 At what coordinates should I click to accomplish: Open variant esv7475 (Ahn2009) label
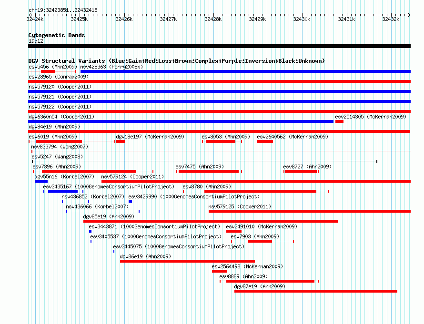(200, 167)
